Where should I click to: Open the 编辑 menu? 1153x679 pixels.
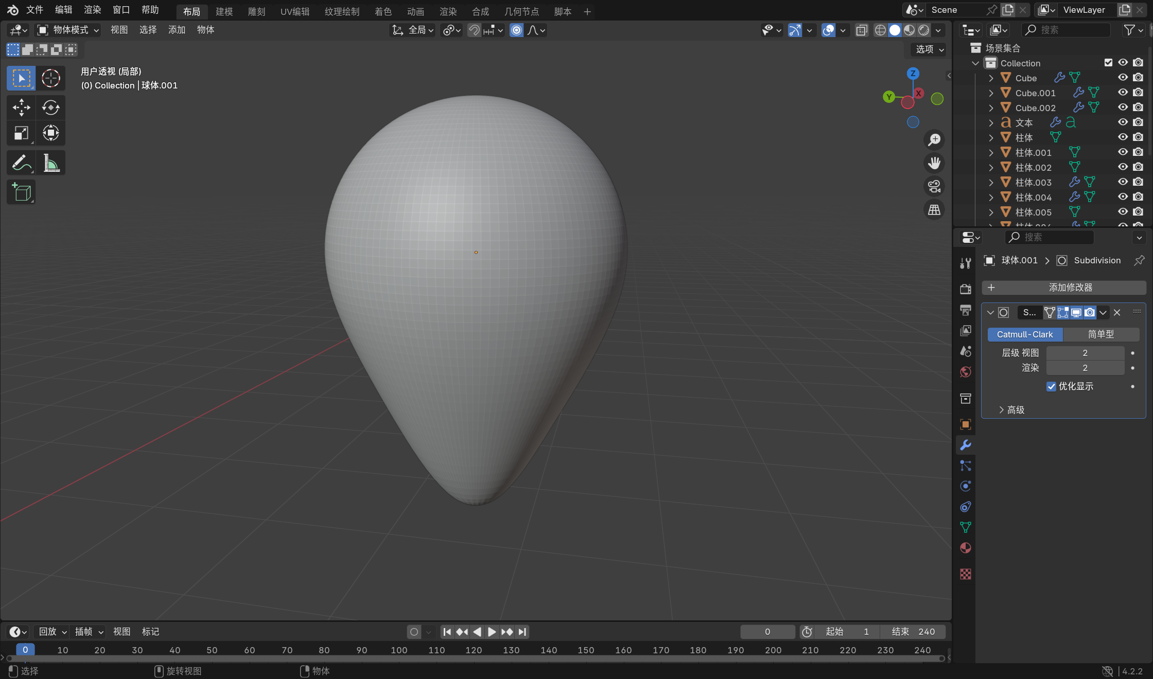click(x=63, y=10)
